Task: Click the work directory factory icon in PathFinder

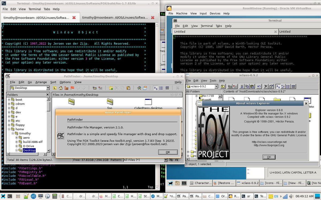Action: coord(66,88)
